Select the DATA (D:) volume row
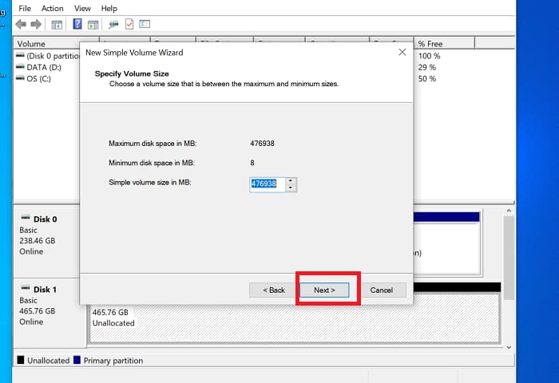Viewport: 559px width, 383px height. (x=44, y=67)
